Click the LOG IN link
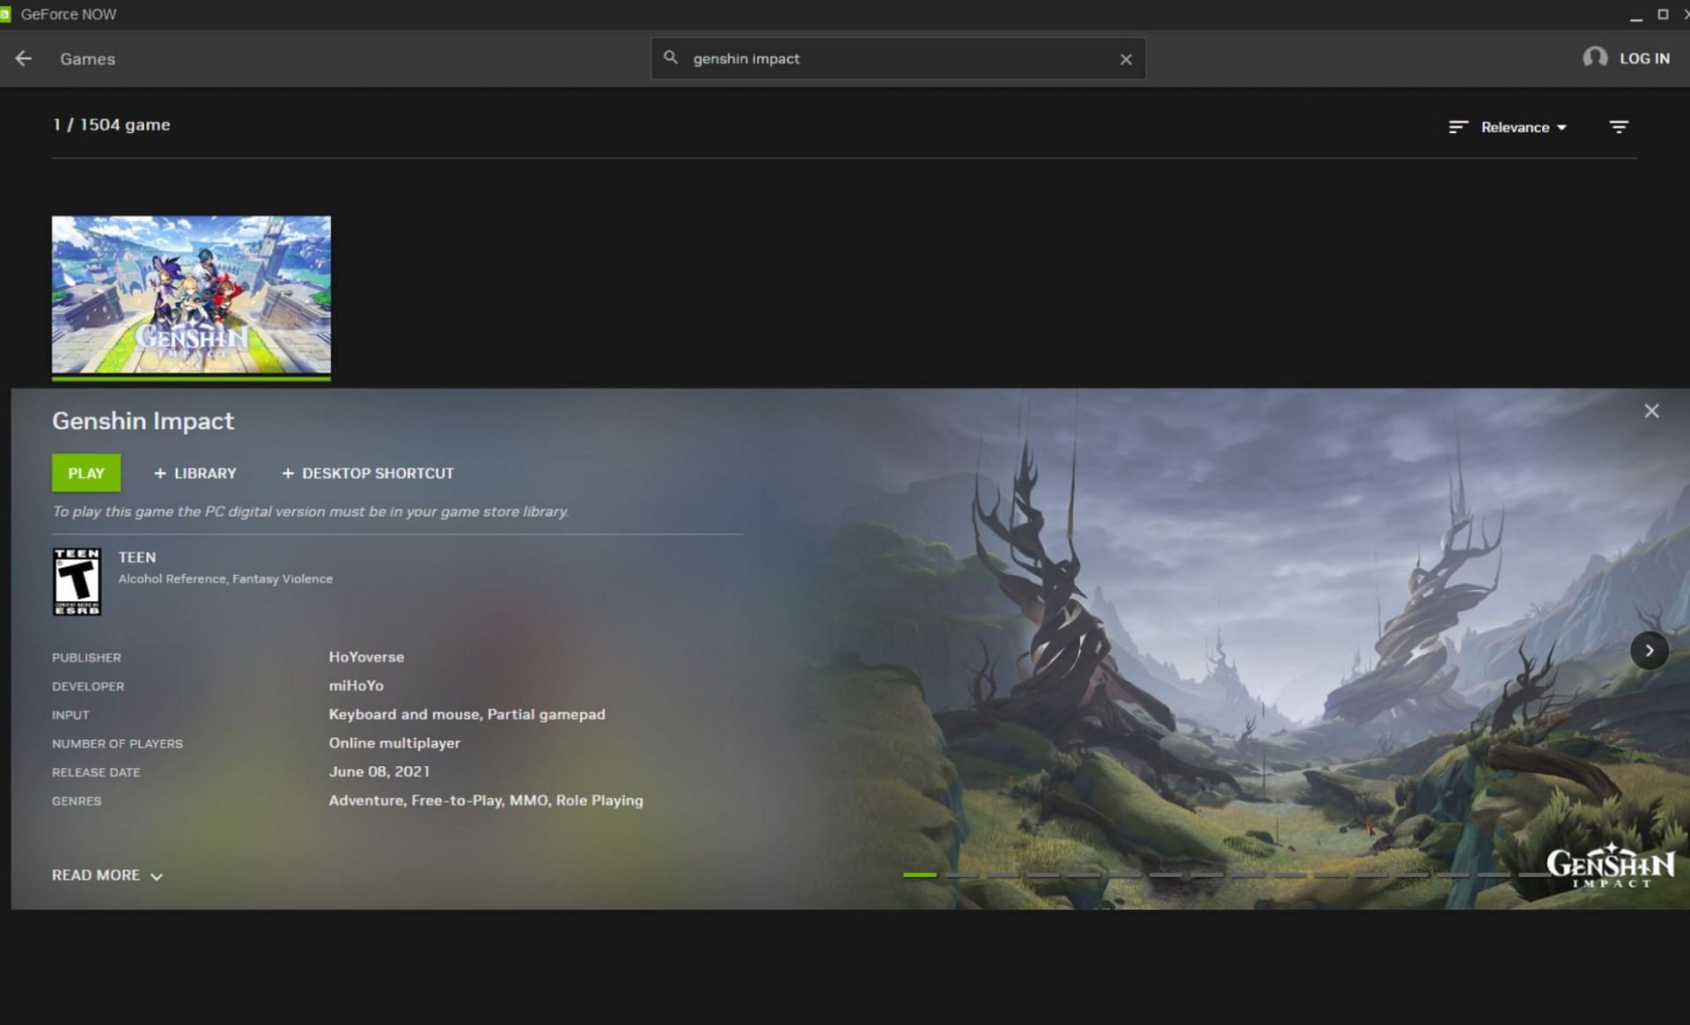The height and width of the screenshot is (1025, 1690). [x=1644, y=58]
